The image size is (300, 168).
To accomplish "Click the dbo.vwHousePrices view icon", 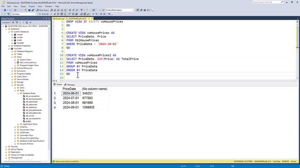I will [18, 63].
